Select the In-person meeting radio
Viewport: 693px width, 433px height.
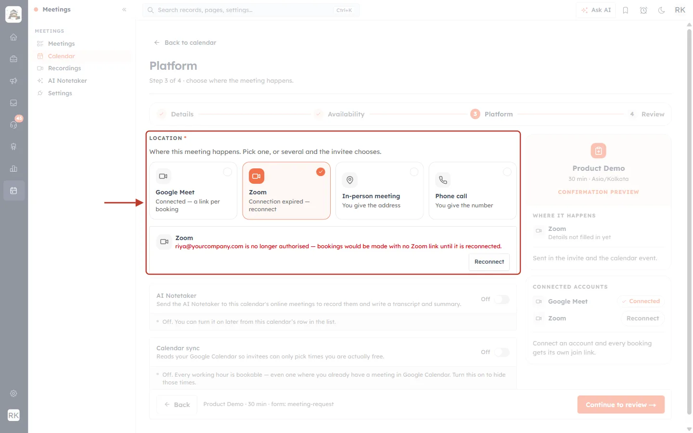(x=414, y=172)
